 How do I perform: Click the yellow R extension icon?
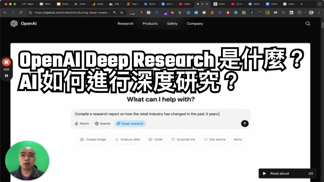[267, 12]
